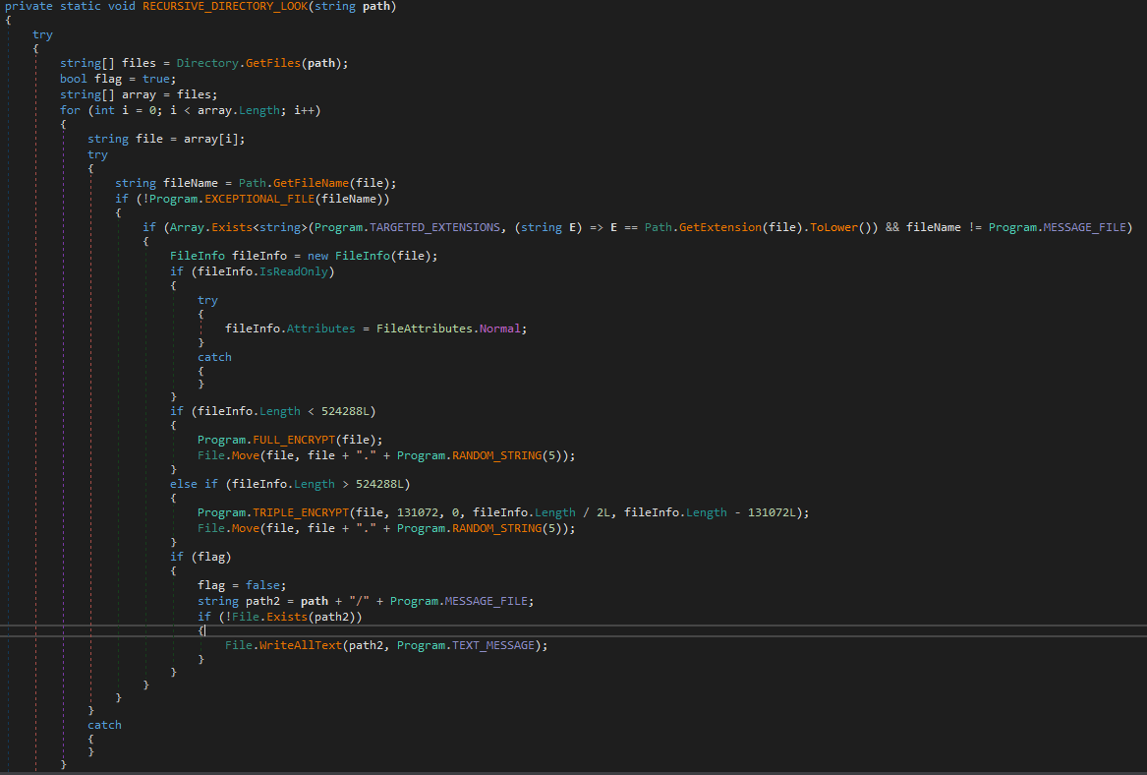
Task: Open the TRIPLE_ENCRYPT method reference
Action: pyautogui.click(x=301, y=513)
